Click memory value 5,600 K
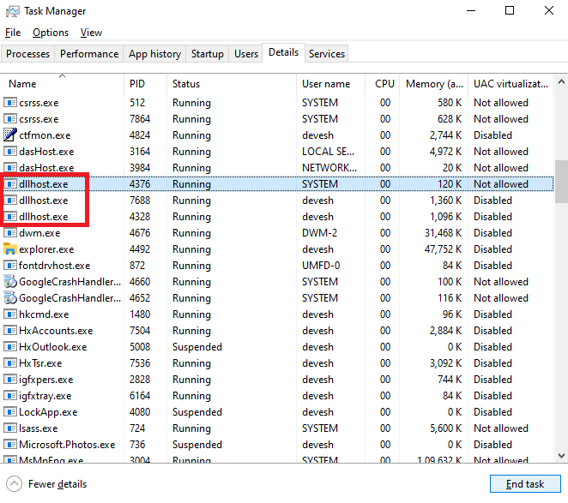Viewport: 568px width, 503px height. pyautogui.click(x=445, y=428)
